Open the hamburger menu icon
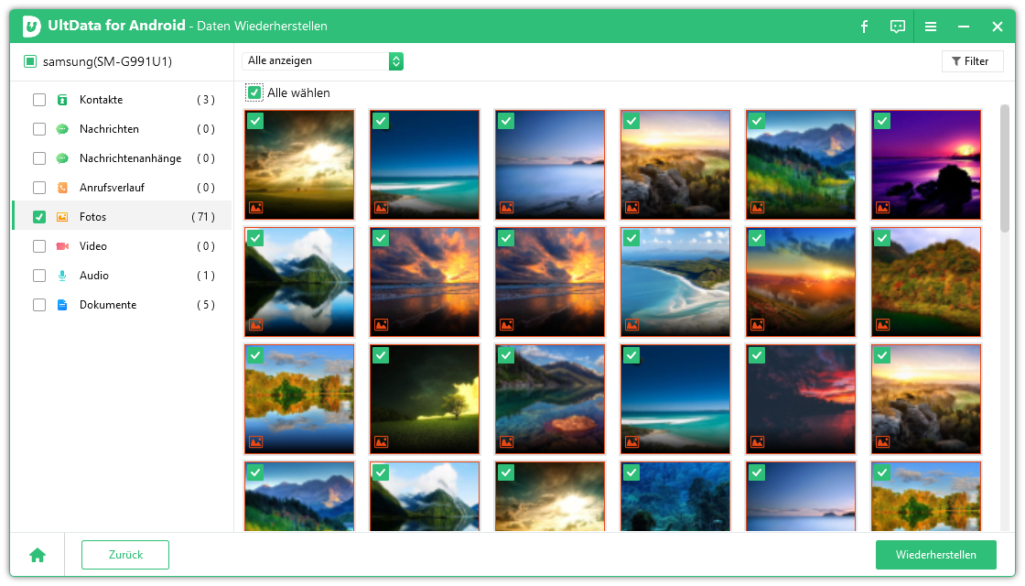This screenshot has height=586, width=1025. [x=931, y=27]
